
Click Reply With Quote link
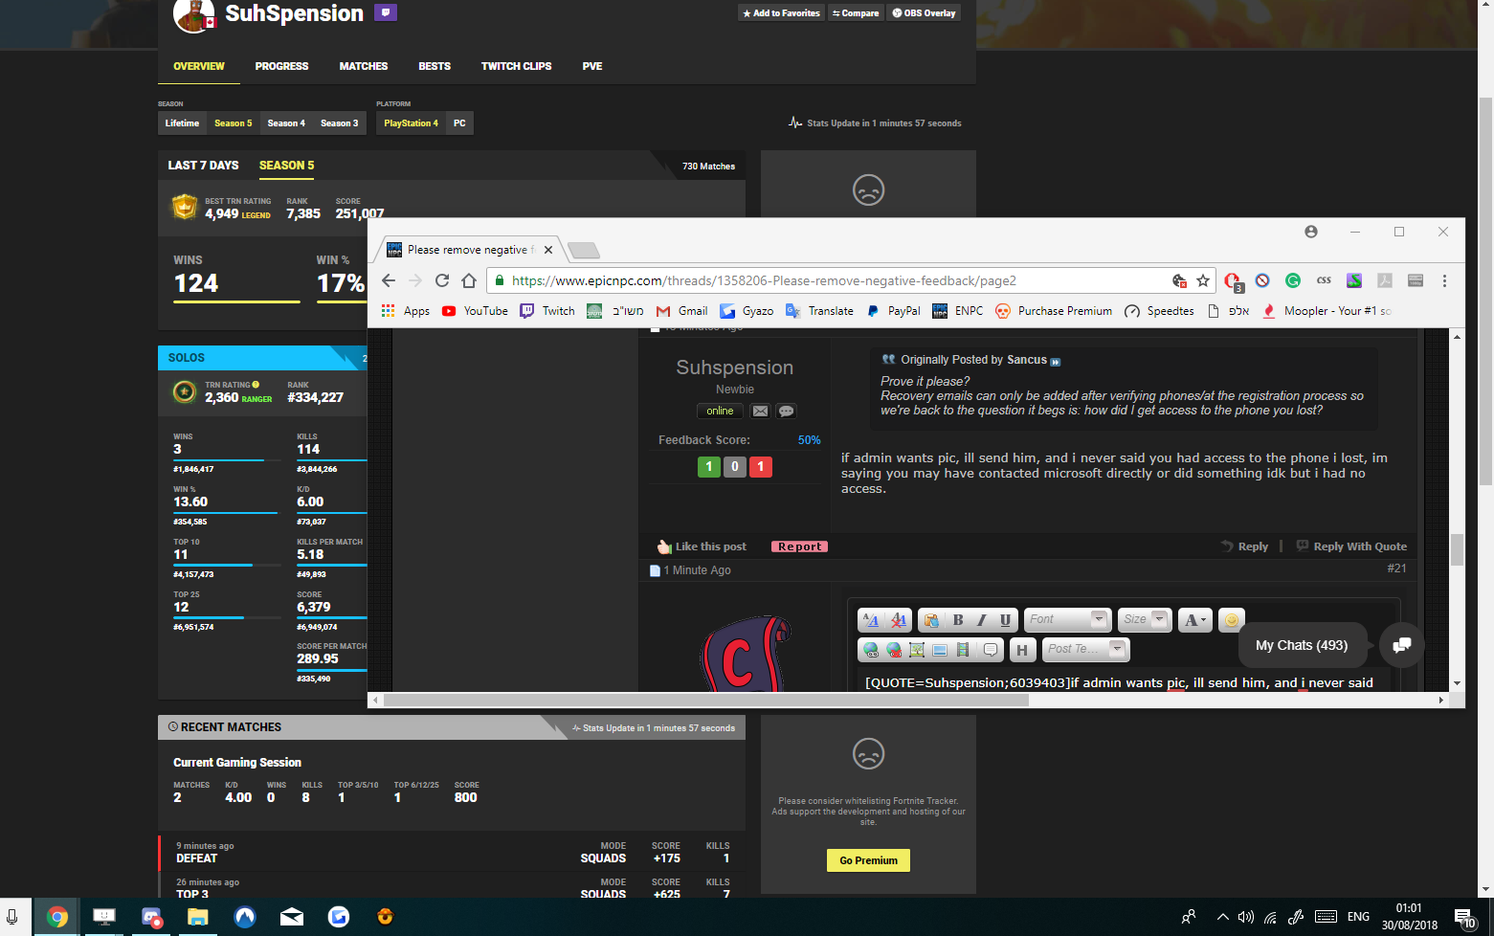(x=1351, y=546)
